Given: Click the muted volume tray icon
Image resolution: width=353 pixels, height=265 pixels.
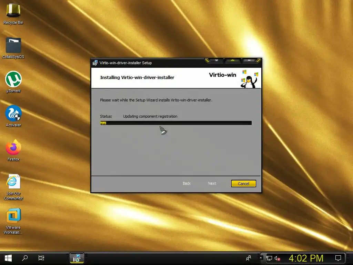Looking at the screenshot, I should tap(277, 258).
